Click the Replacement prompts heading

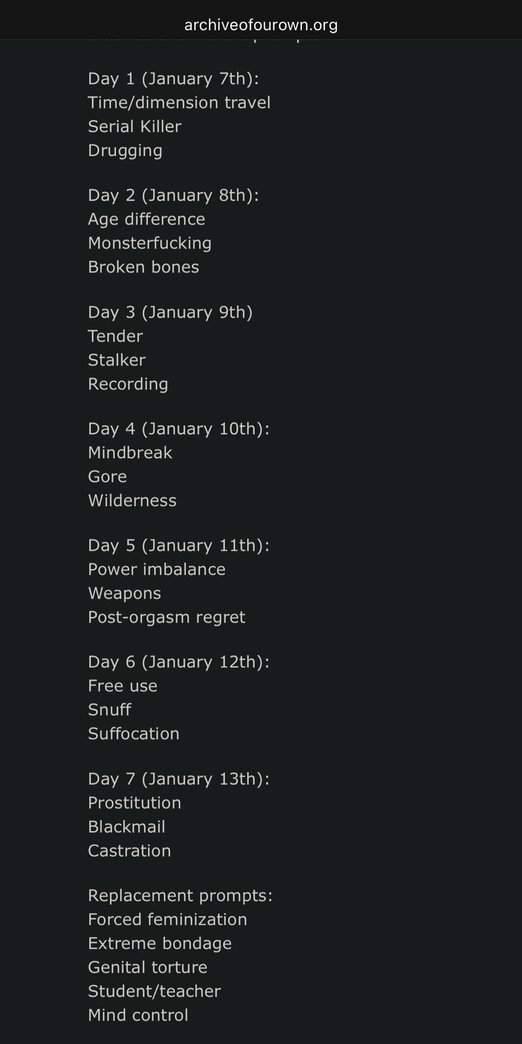tap(180, 896)
